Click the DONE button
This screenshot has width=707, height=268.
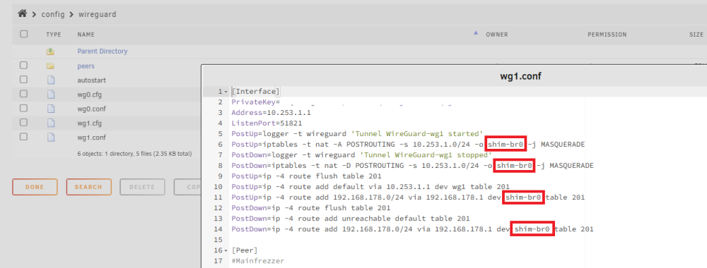coord(35,187)
